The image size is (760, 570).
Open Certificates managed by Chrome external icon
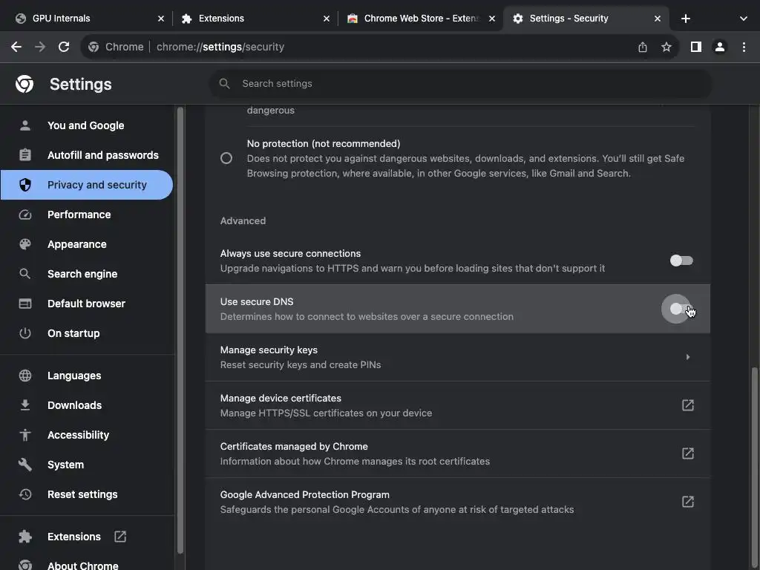click(x=688, y=453)
